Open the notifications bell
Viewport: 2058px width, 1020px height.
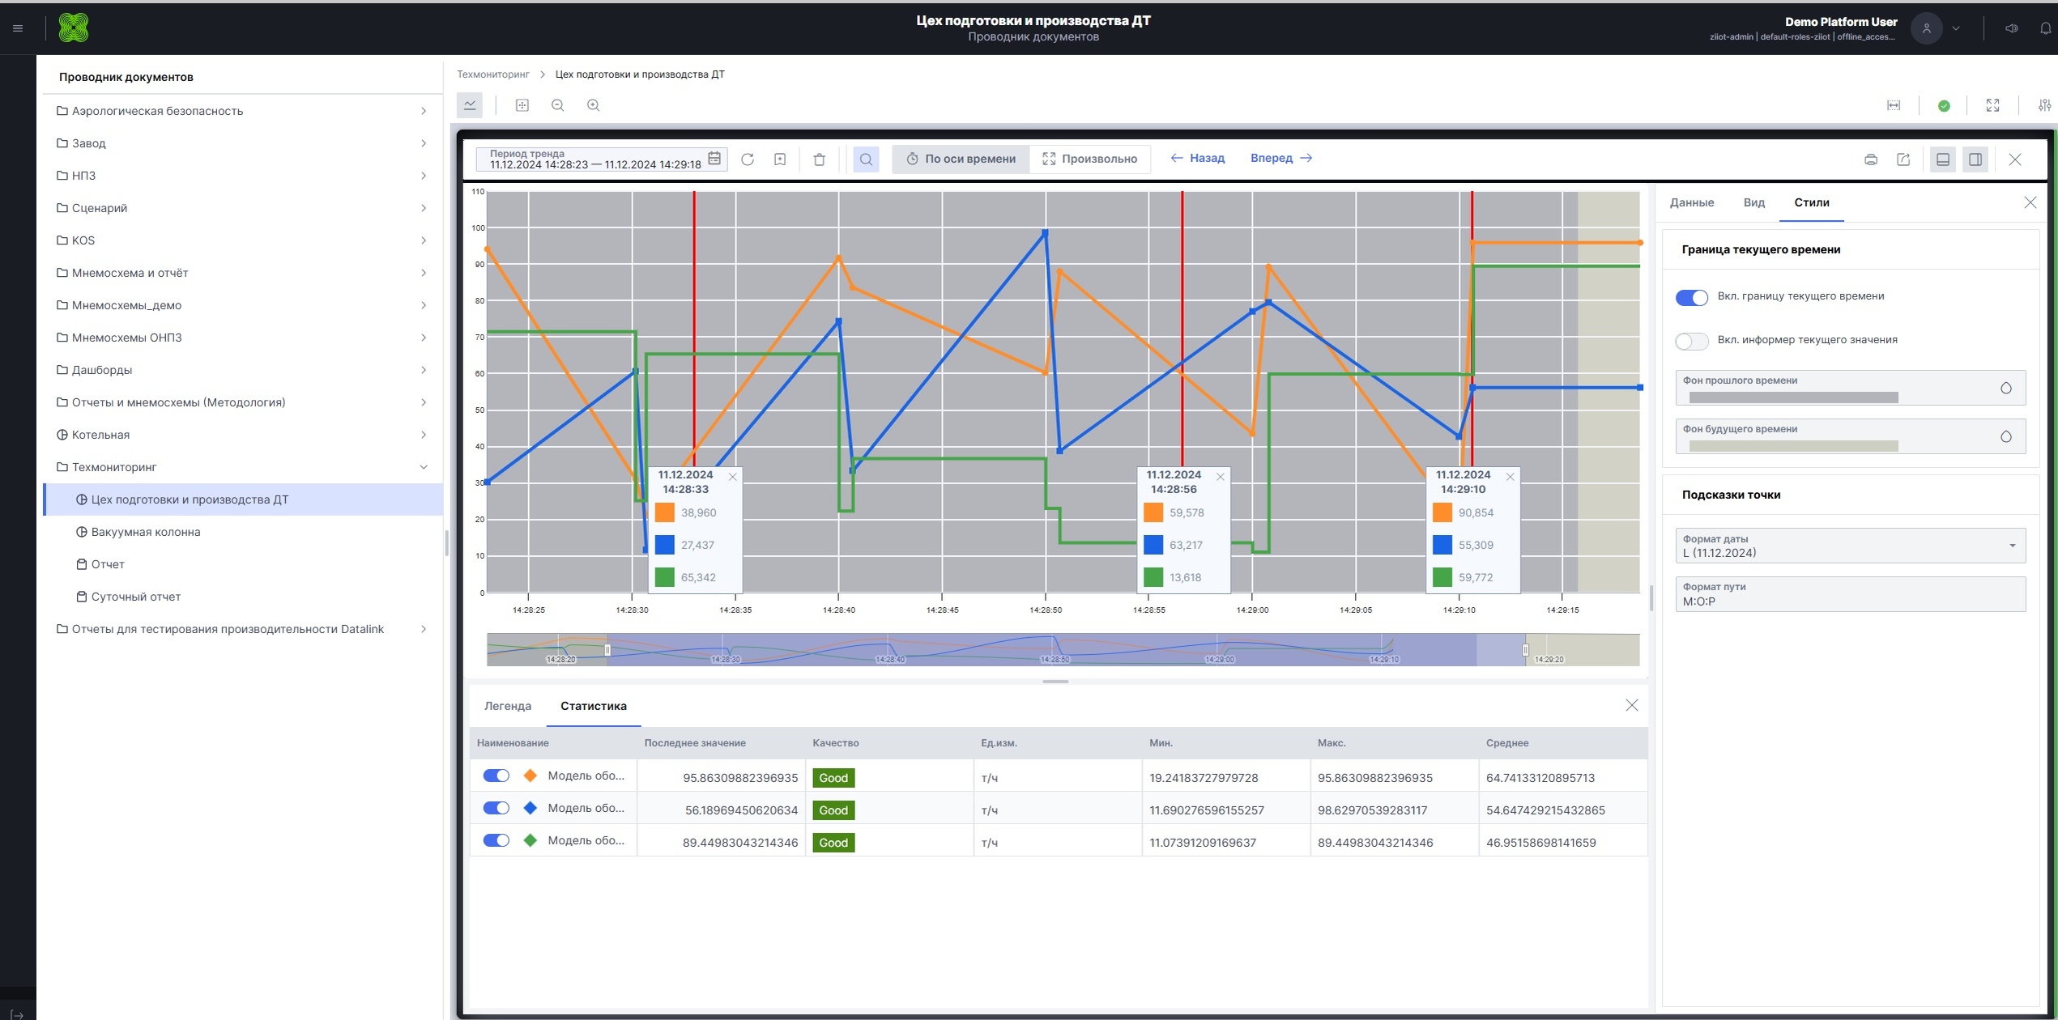coord(2044,28)
